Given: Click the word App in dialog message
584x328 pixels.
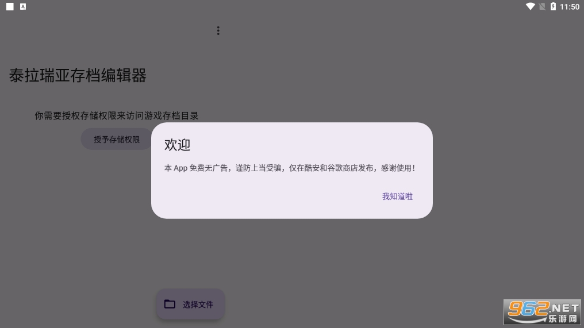Looking at the screenshot, I should tap(180, 168).
